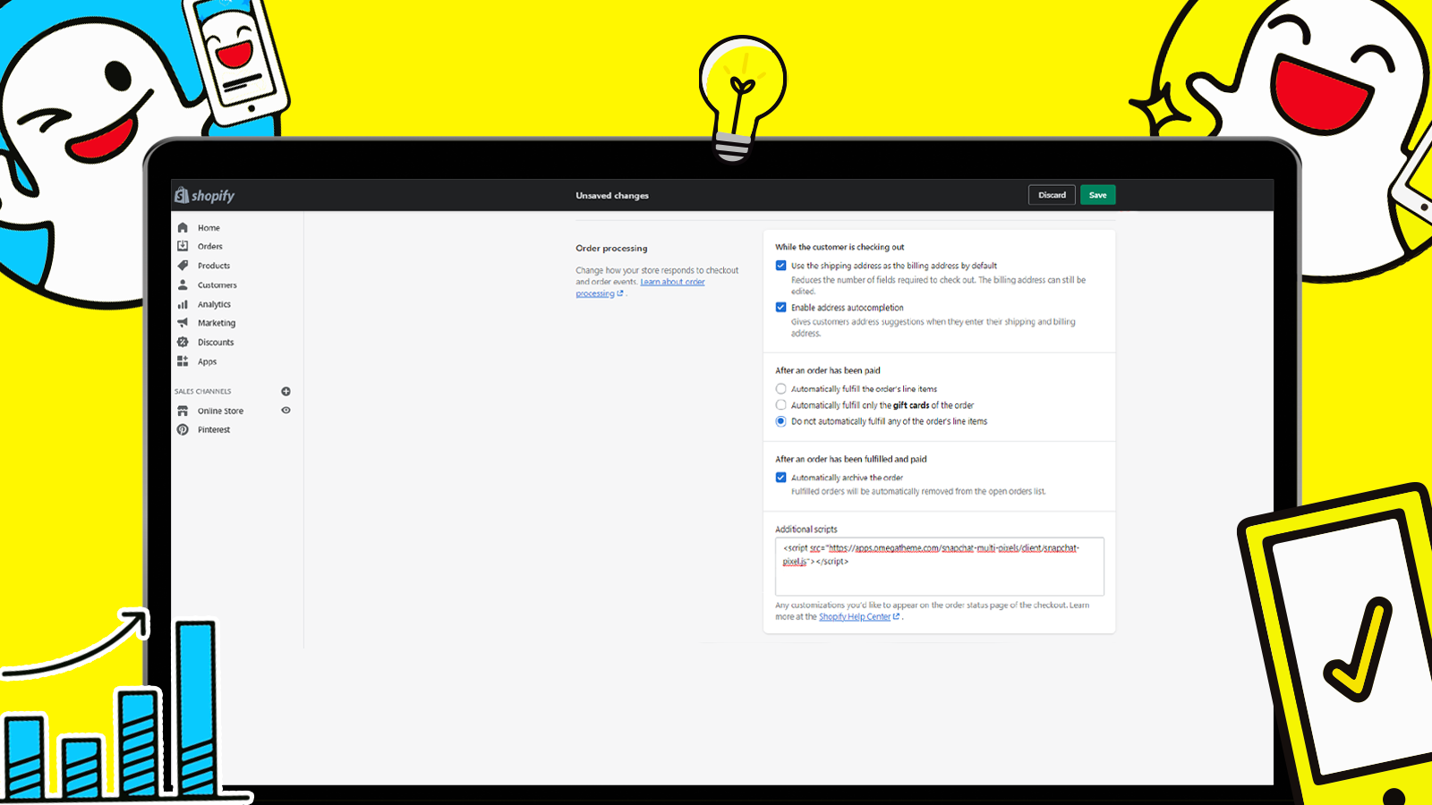Open the Orders section icon
This screenshot has width=1432, height=805.
183,246
